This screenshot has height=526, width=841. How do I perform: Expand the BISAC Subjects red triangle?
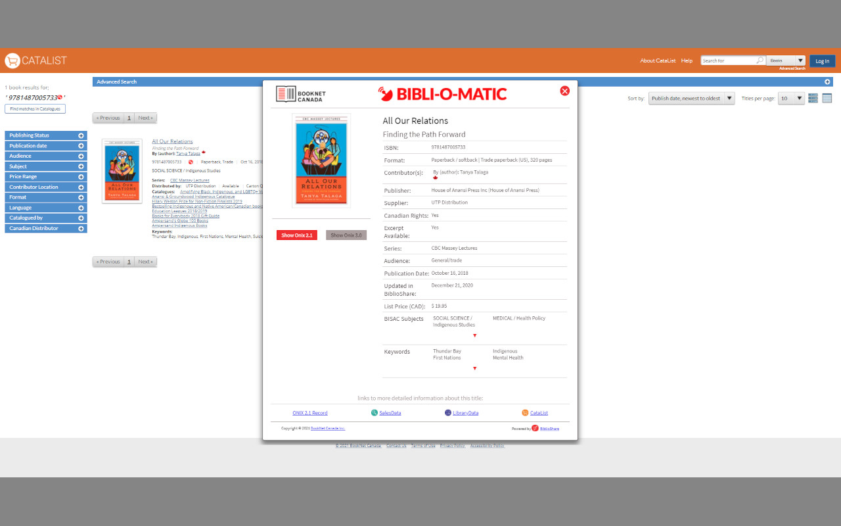pyautogui.click(x=474, y=335)
